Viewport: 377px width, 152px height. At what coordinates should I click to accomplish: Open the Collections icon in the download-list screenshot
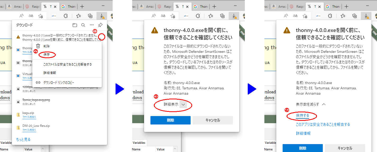(90, 16)
